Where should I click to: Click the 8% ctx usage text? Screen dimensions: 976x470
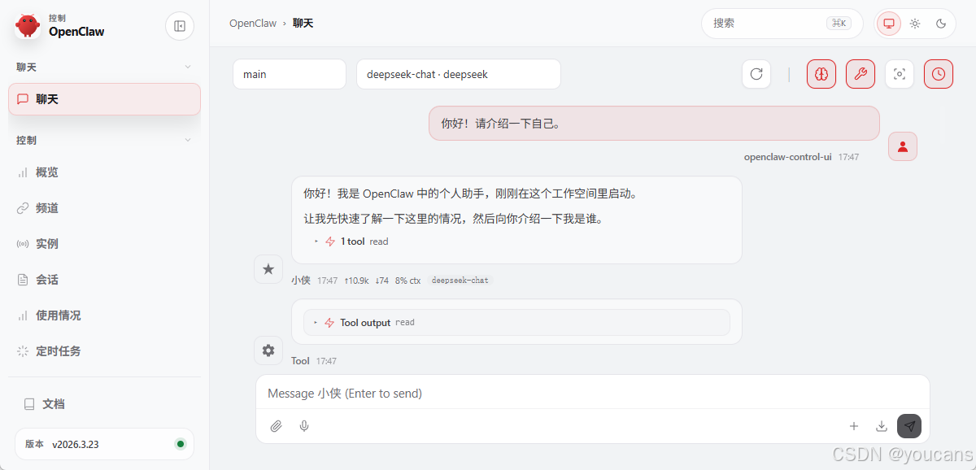click(x=408, y=281)
